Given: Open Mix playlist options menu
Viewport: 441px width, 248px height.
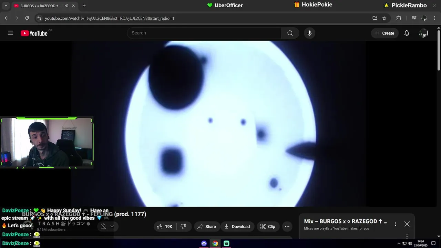Looking at the screenshot, I should 396,224.
